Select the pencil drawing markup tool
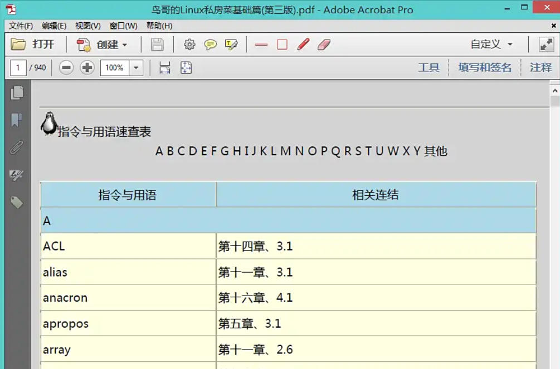This screenshot has width=560, height=369. [x=303, y=45]
